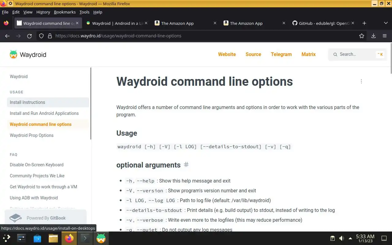Open Discover store from taskbar
This screenshot has height=245, width=392.
37,238
